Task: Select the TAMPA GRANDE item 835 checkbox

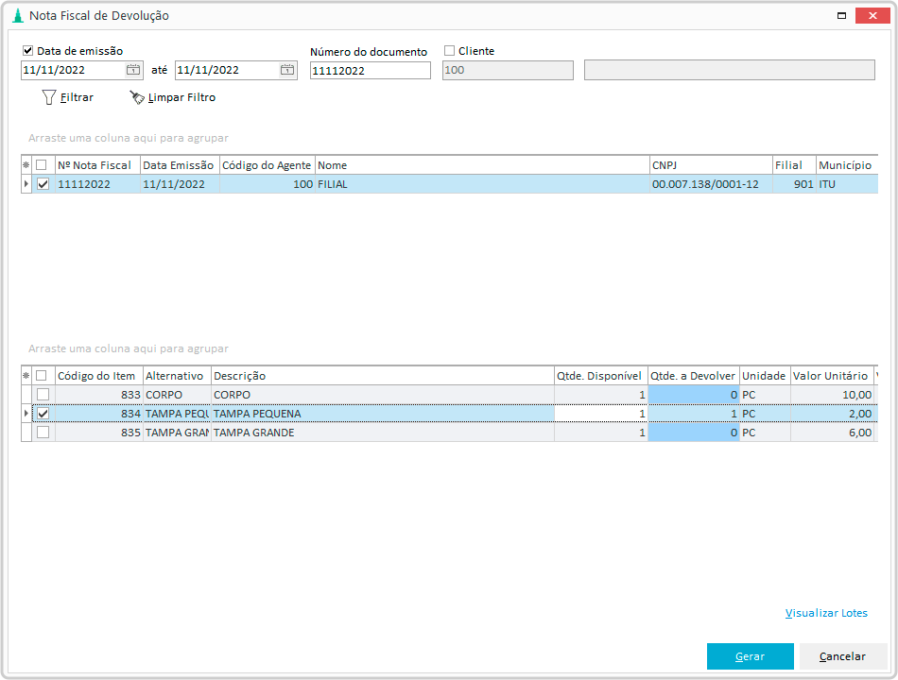Action: tap(43, 433)
